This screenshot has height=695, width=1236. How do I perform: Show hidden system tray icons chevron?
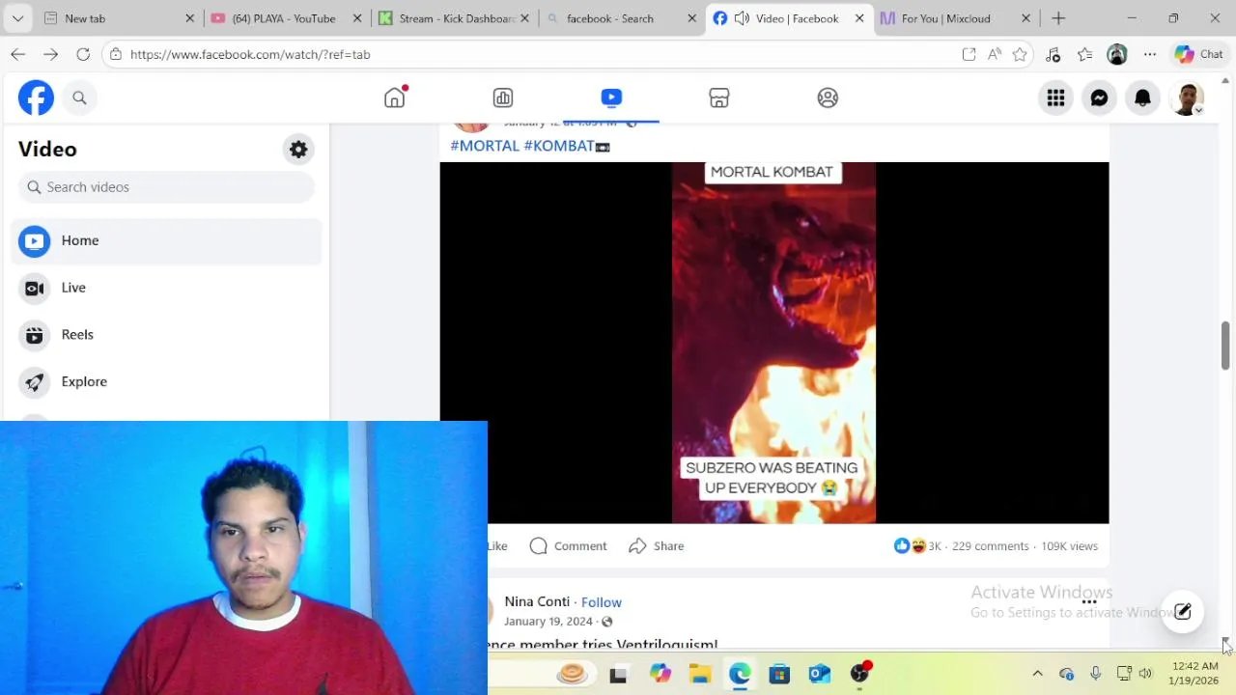click(x=1037, y=674)
